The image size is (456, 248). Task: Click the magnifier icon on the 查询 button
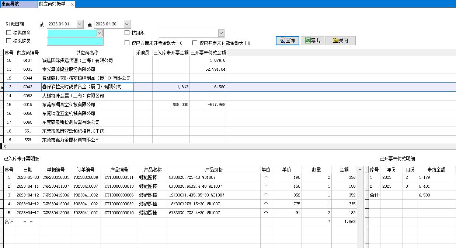click(281, 40)
